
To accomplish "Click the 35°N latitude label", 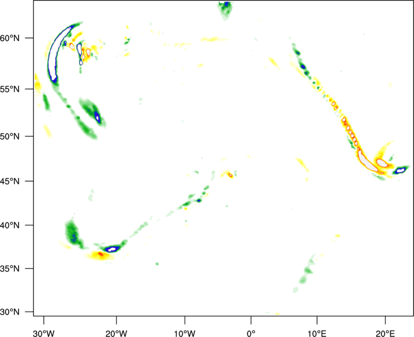I will click(x=20, y=269).
